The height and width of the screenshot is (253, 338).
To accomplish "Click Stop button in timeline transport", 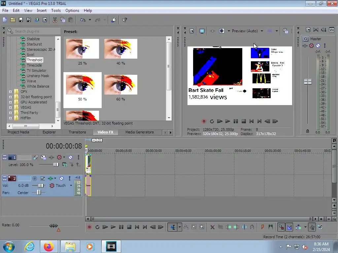I will click(x=129, y=227).
